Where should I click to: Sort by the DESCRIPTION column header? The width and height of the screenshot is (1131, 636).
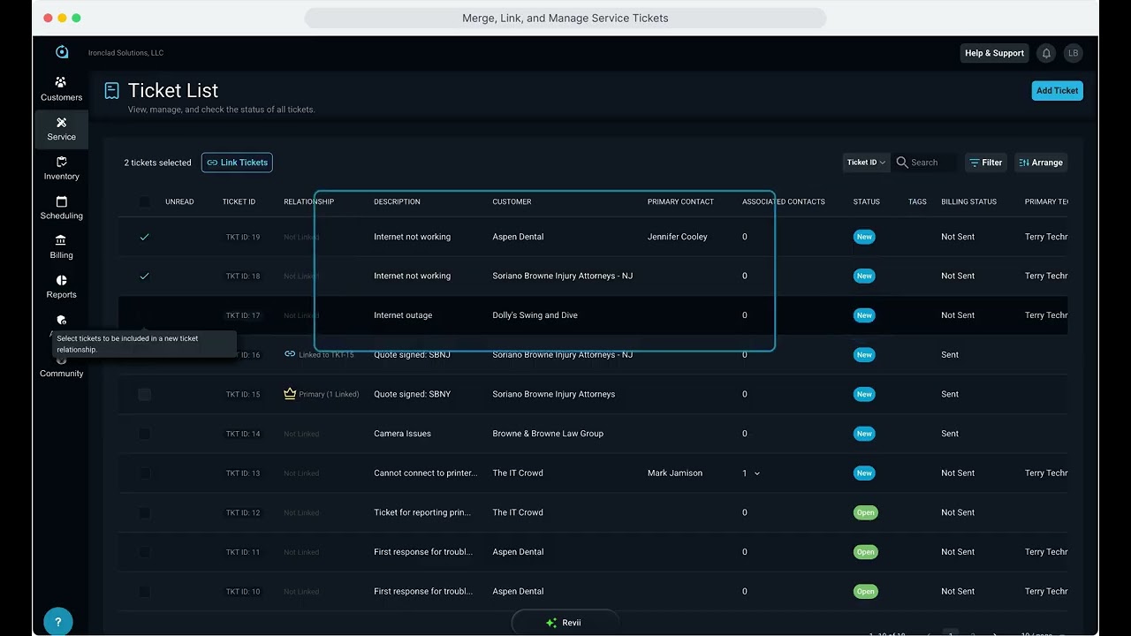(x=397, y=202)
